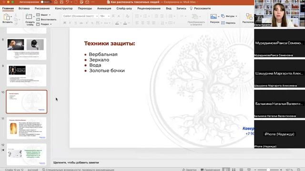Open the three-dots more commands menu
Screen dimensions: 305x171
point(93,2)
